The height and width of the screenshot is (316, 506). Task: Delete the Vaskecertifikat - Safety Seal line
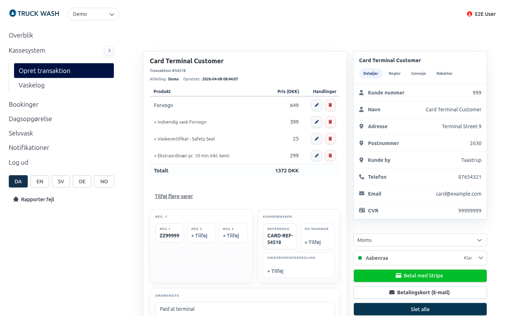[330, 139]
